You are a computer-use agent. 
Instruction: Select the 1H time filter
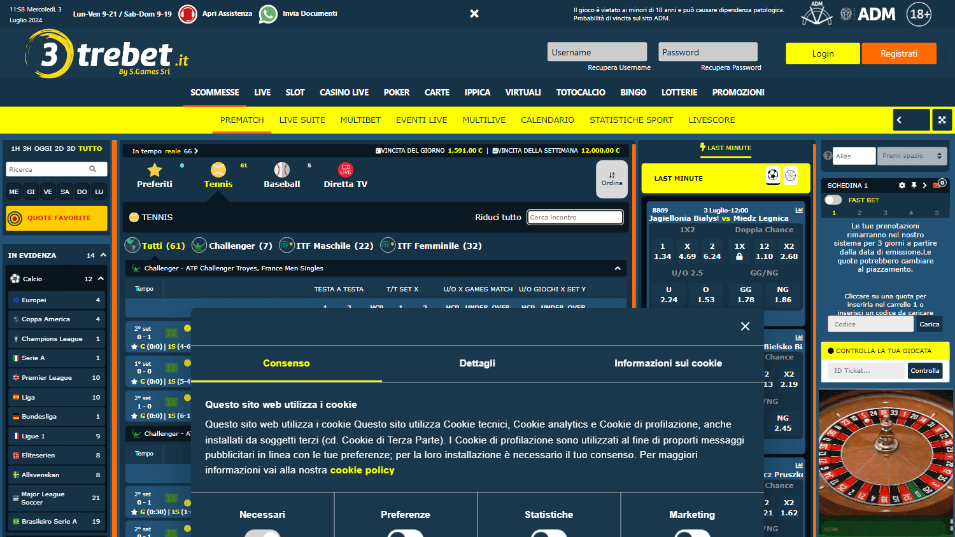(x=15, y=148)
